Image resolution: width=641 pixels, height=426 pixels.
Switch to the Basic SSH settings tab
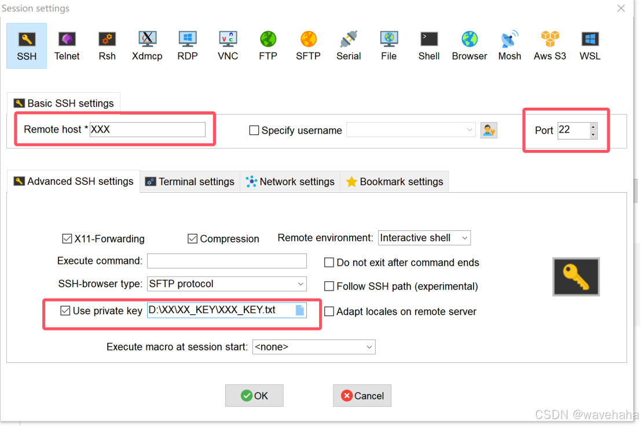[x=64, y=104]
